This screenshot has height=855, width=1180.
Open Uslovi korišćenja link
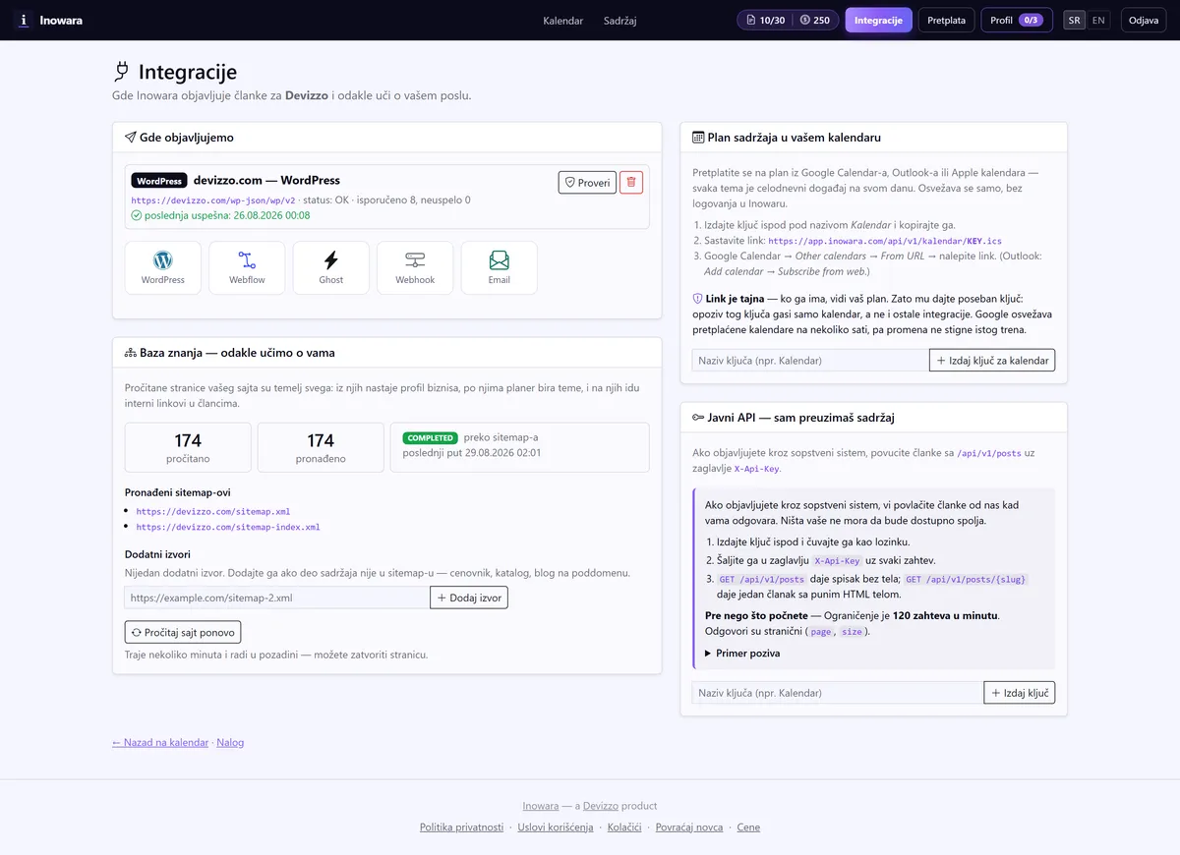tap(556, 827)
